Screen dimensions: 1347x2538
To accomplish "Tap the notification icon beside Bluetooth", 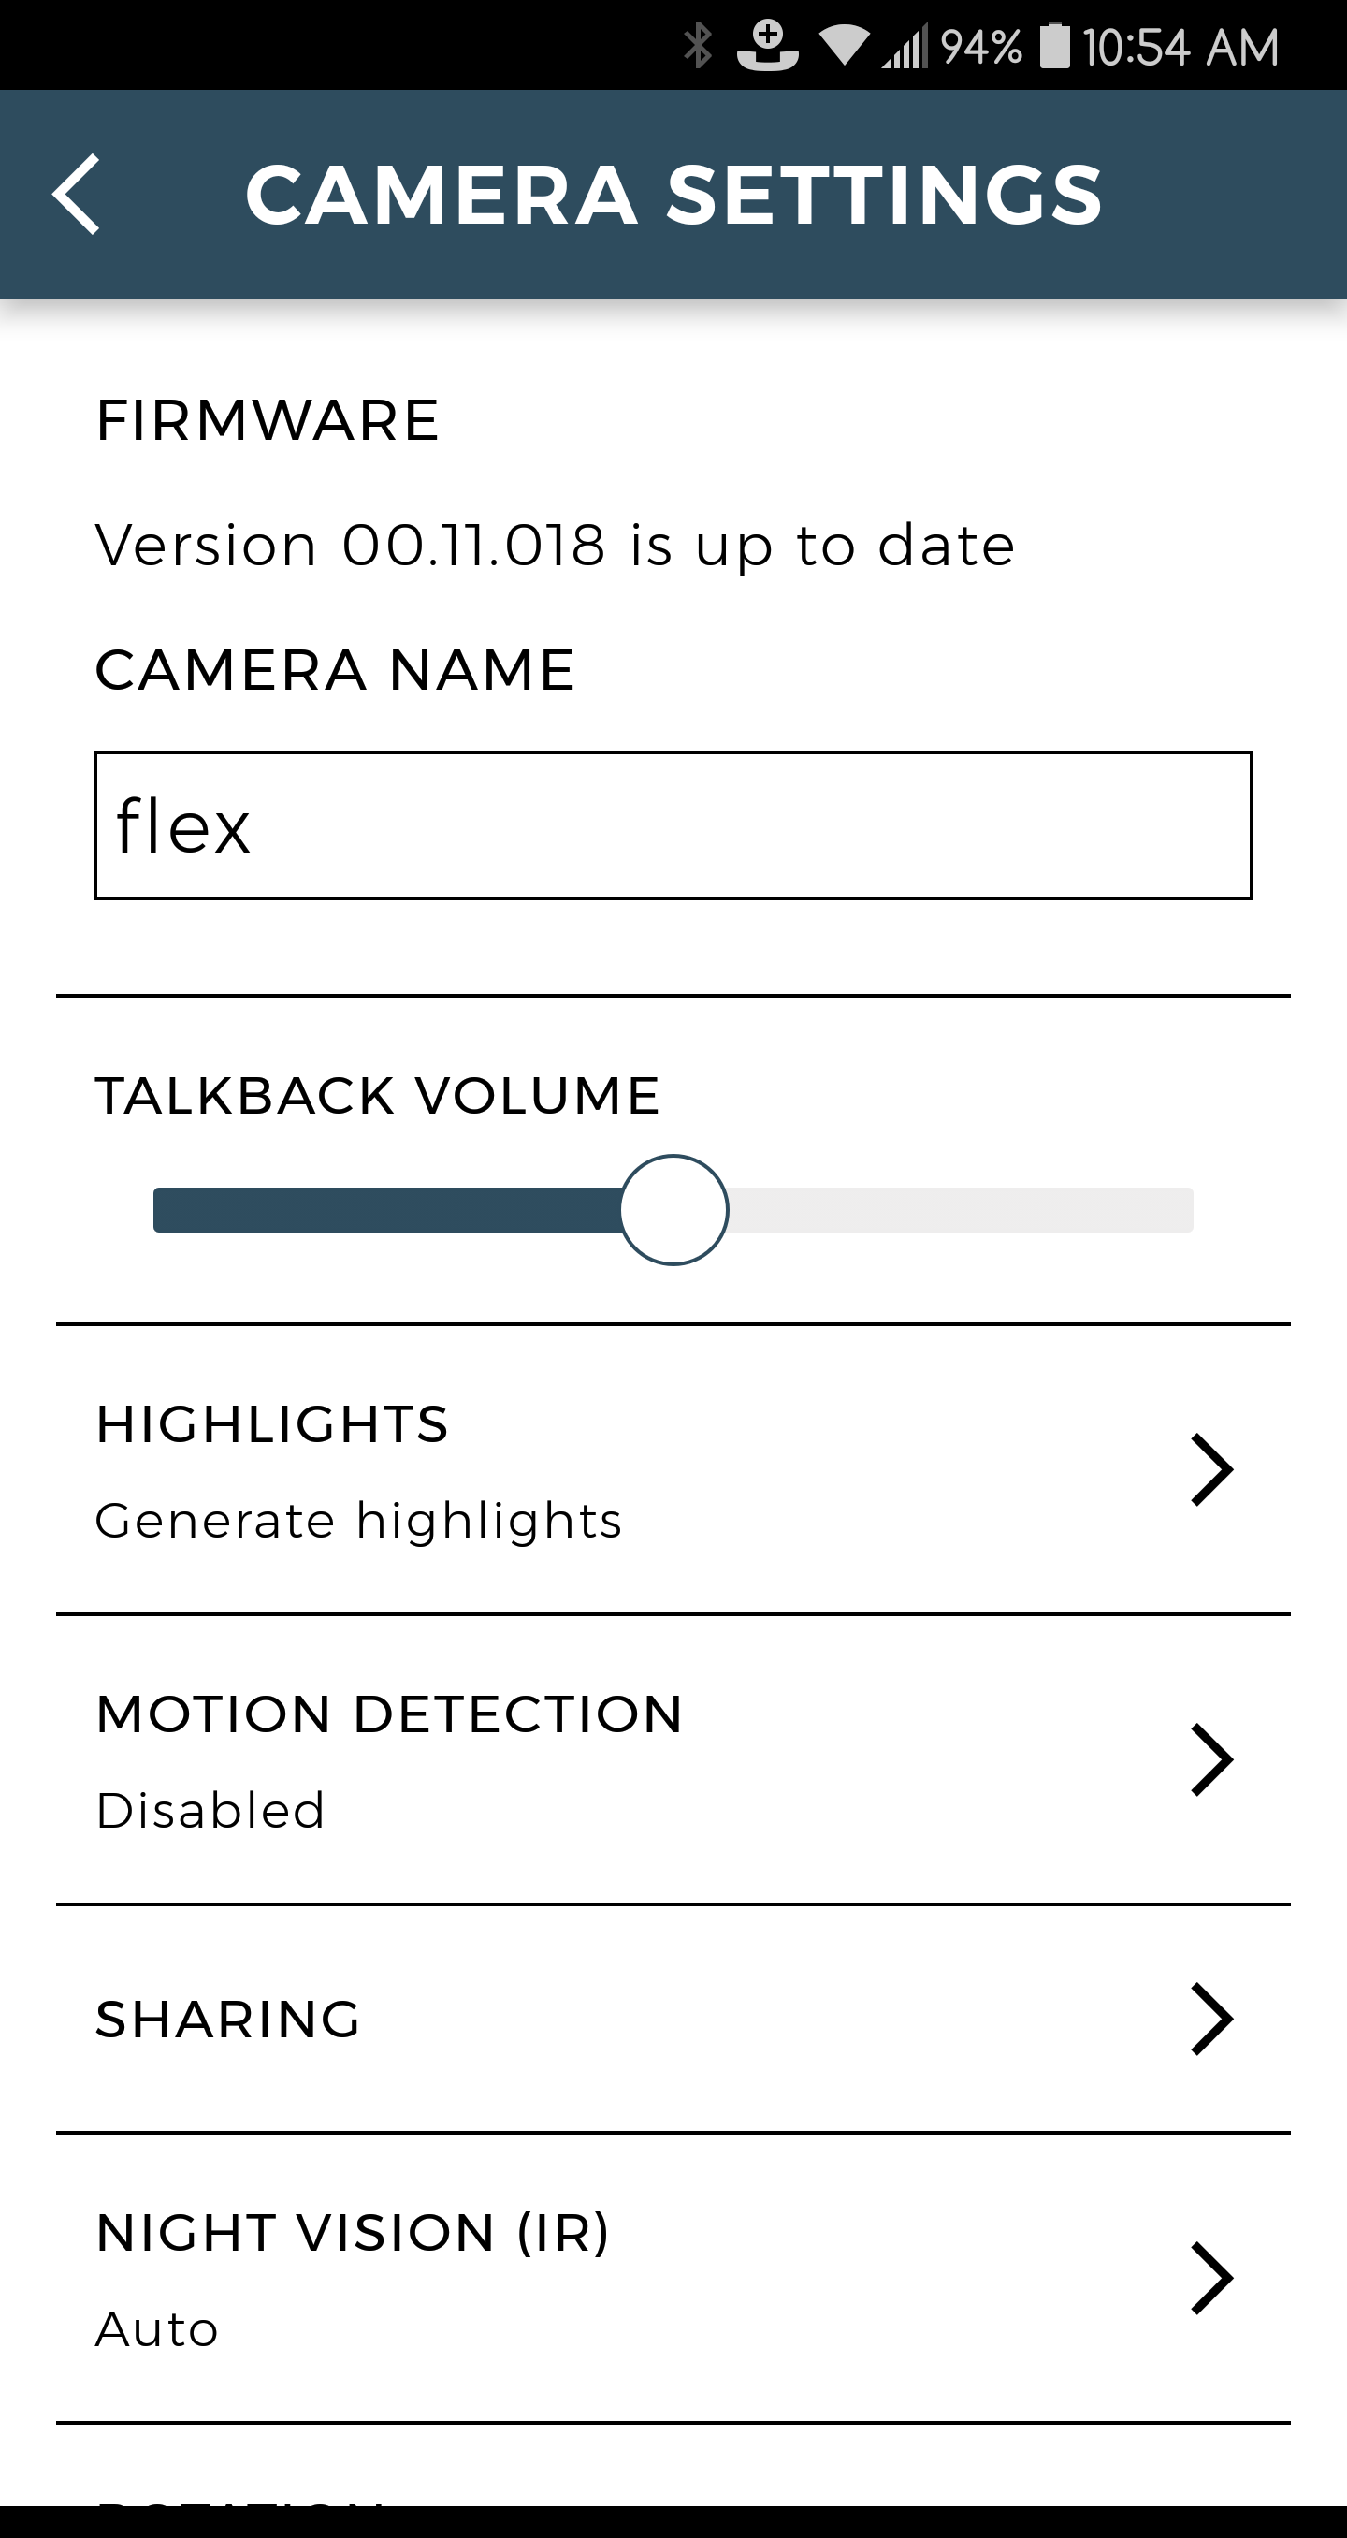I will 767,46.
